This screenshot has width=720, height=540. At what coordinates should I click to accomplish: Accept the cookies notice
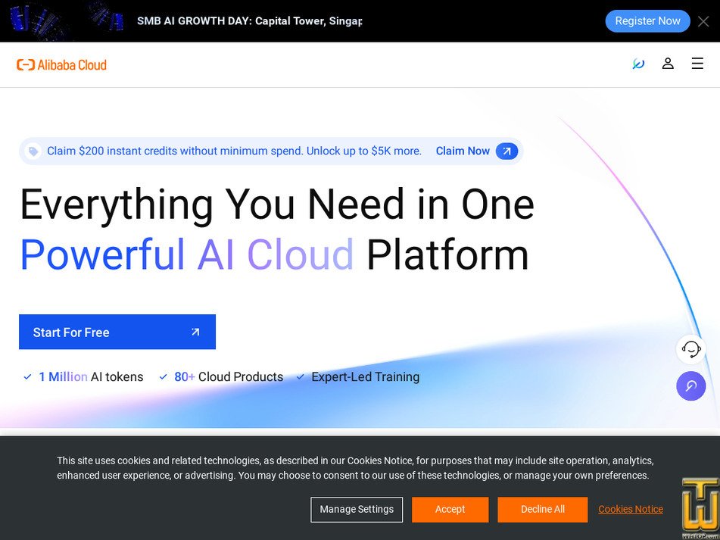pyautogui.click(x=450, y=510)
